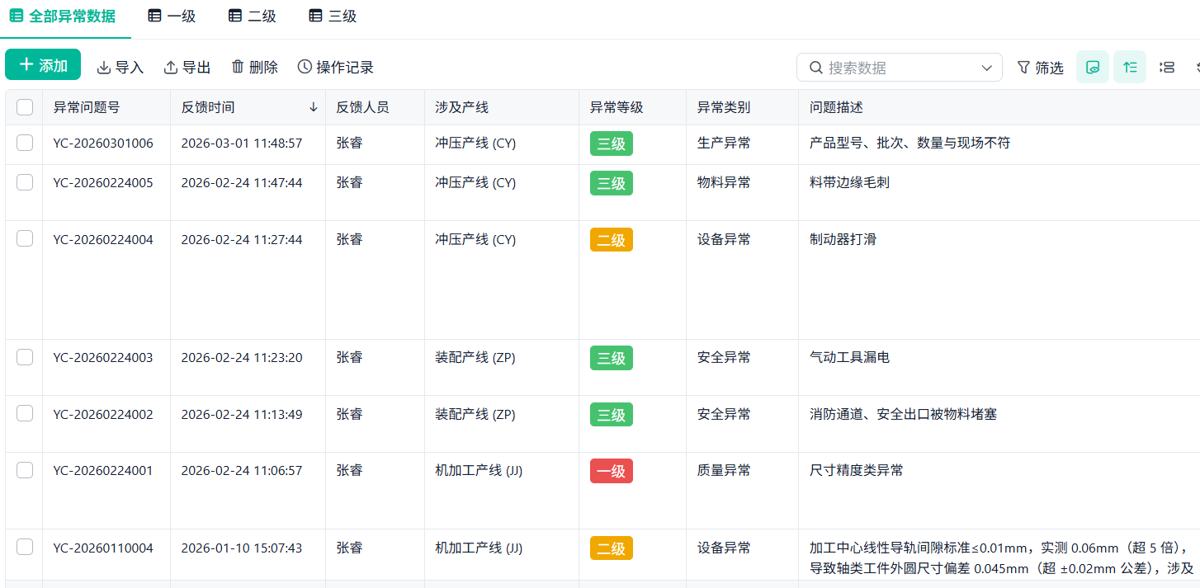
Task: Click 装配产线 (ZP) in row YC-20260224003
Action: (x=475, y=358)
